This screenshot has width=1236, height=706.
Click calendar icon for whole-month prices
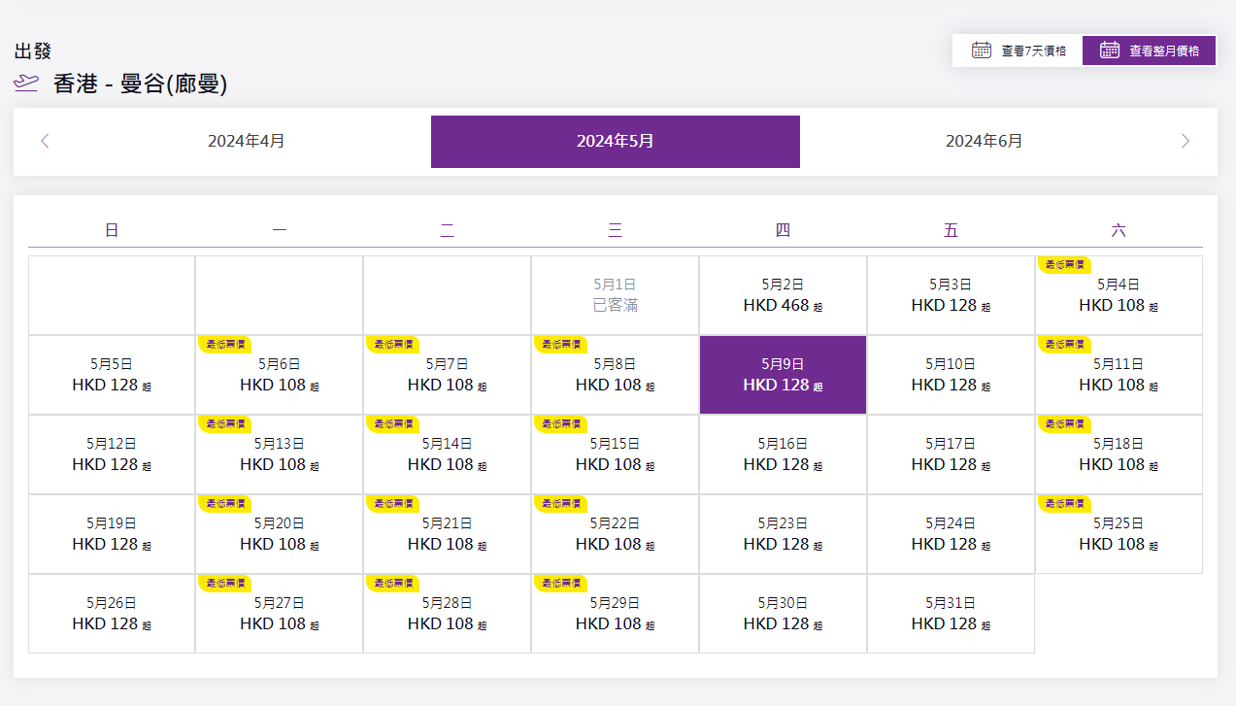coord(1109,50)
